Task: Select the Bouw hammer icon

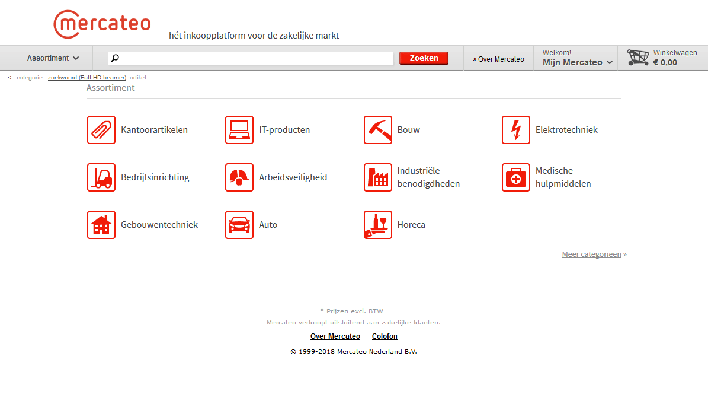Action: pyautogui.click(x=378, y=130)
